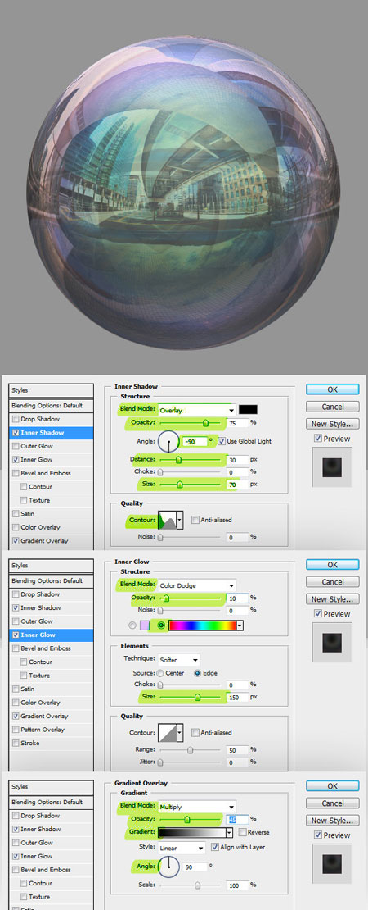Click the Contour curve thumbnail in Inner Shadow Quality
This screenshot has width=368, height=910.
coord(167,520)
